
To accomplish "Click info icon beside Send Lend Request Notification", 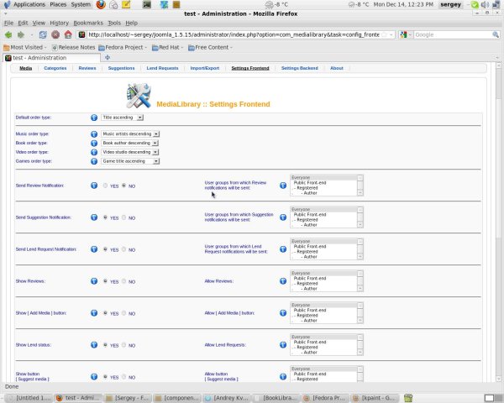I will 94,249.
